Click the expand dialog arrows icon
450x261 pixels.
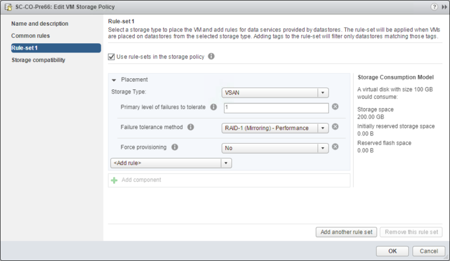(443, 6)
